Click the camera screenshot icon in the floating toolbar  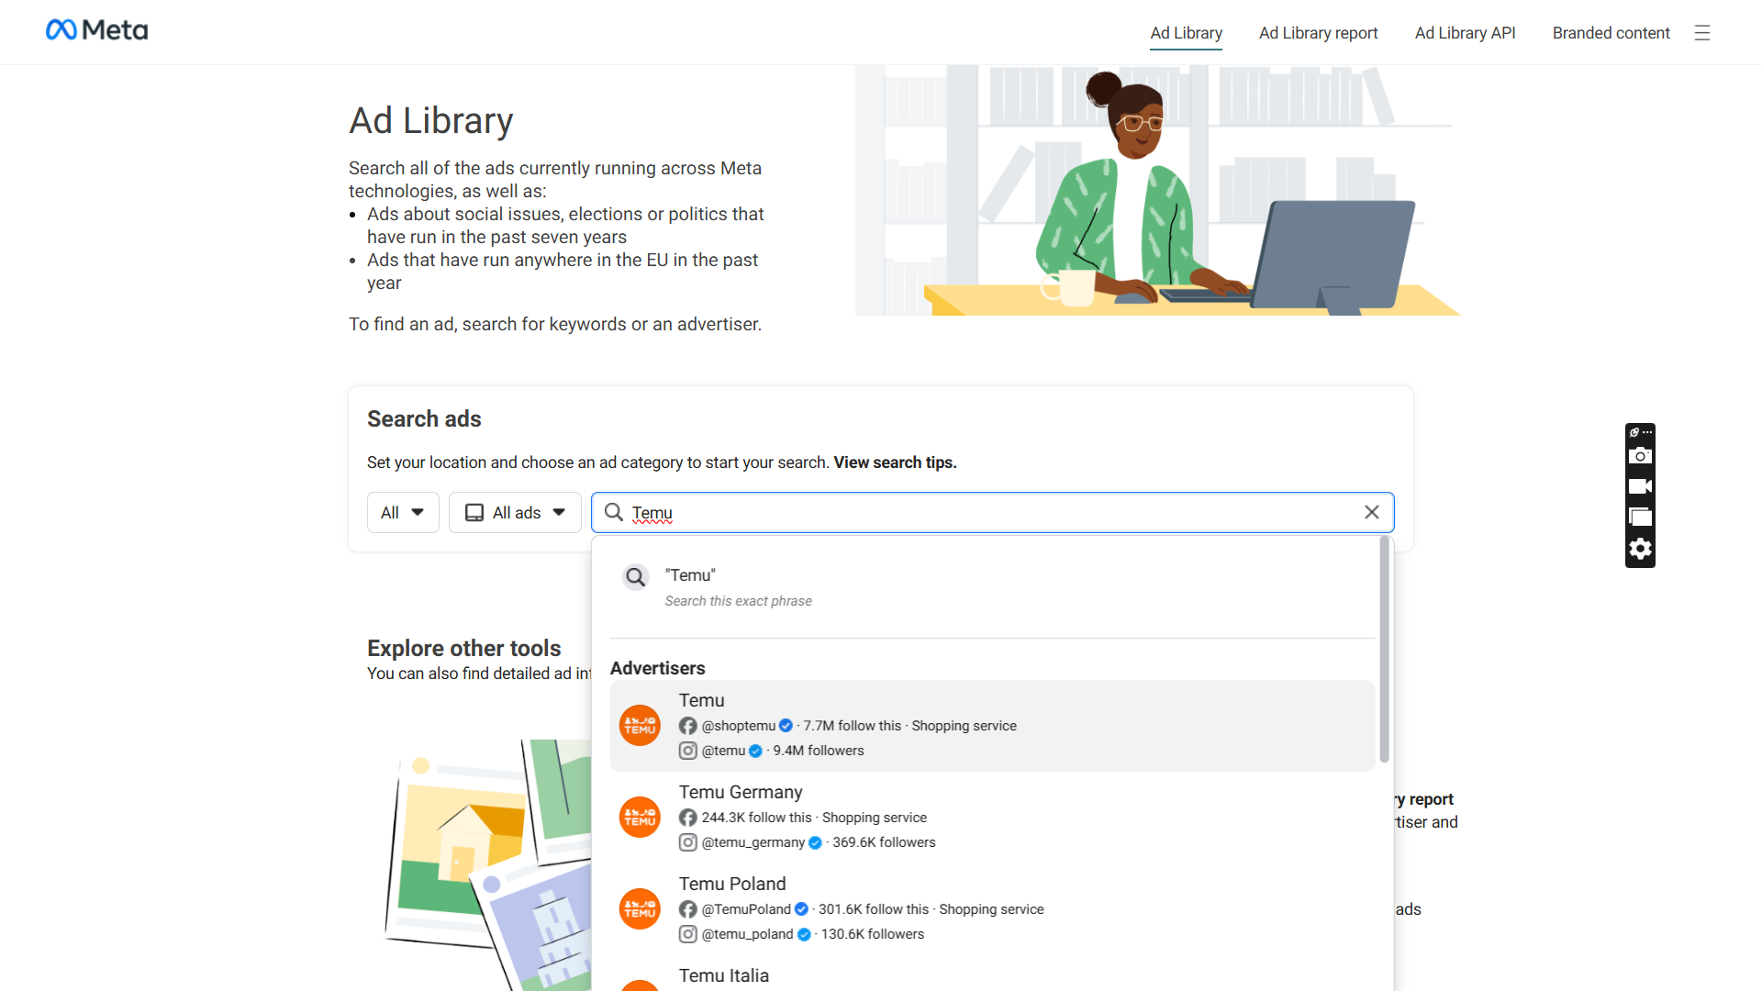(x=1640, y=456)
